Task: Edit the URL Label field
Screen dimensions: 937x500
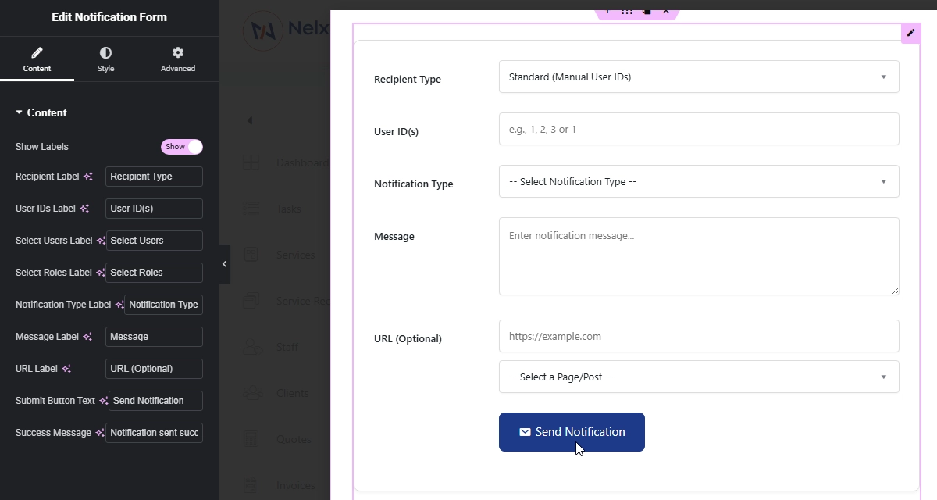Action: [x=154, y=369]
